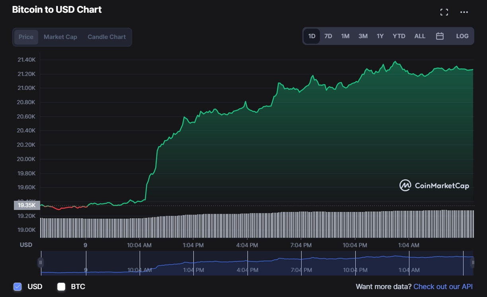The height and width of the screenshot is (297, 487).
Task: Switch to the Candle Chart tab
Action: 106,37
